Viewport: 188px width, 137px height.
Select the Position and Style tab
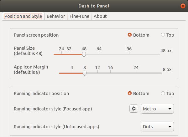(x=23, y=16)
